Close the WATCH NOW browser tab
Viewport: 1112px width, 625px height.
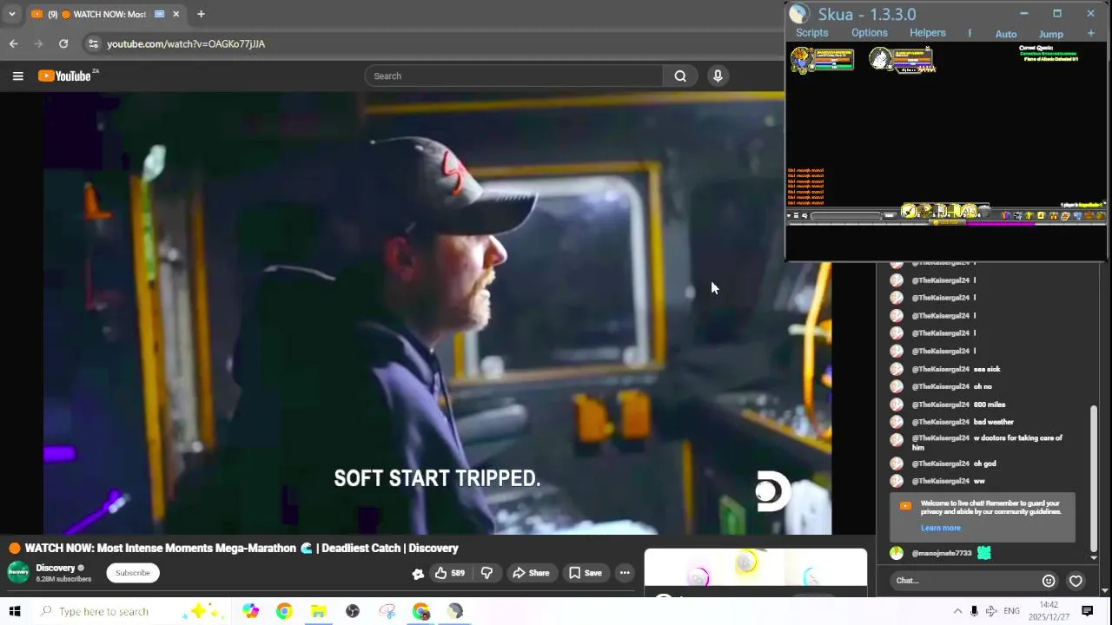click(176, 14)
